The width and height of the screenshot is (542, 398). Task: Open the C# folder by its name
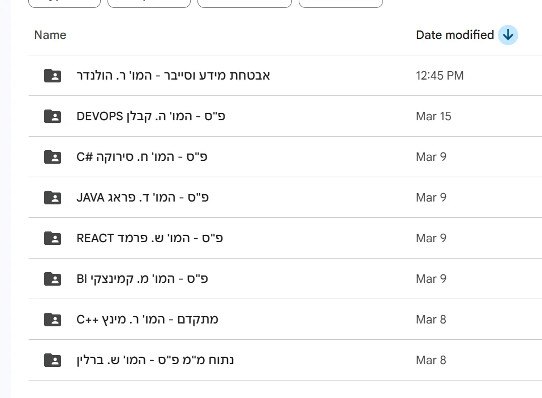(141, 157)
